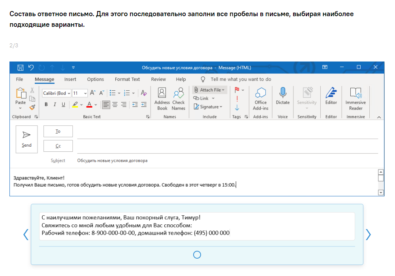Image resolution: width=395 pixels, height=276 pixels.
Task: Click the Format Painter brush icon
Action: coord(32,107)
